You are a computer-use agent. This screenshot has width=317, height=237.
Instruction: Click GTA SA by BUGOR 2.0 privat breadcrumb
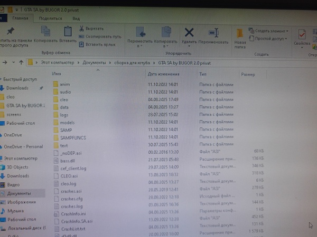184,63
